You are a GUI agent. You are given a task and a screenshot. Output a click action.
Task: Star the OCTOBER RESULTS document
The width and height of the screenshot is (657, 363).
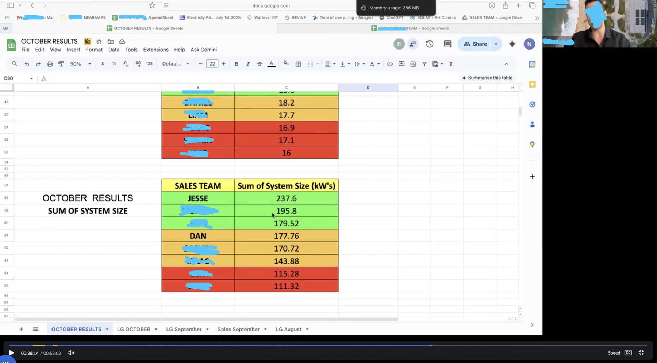coord(99,42)
